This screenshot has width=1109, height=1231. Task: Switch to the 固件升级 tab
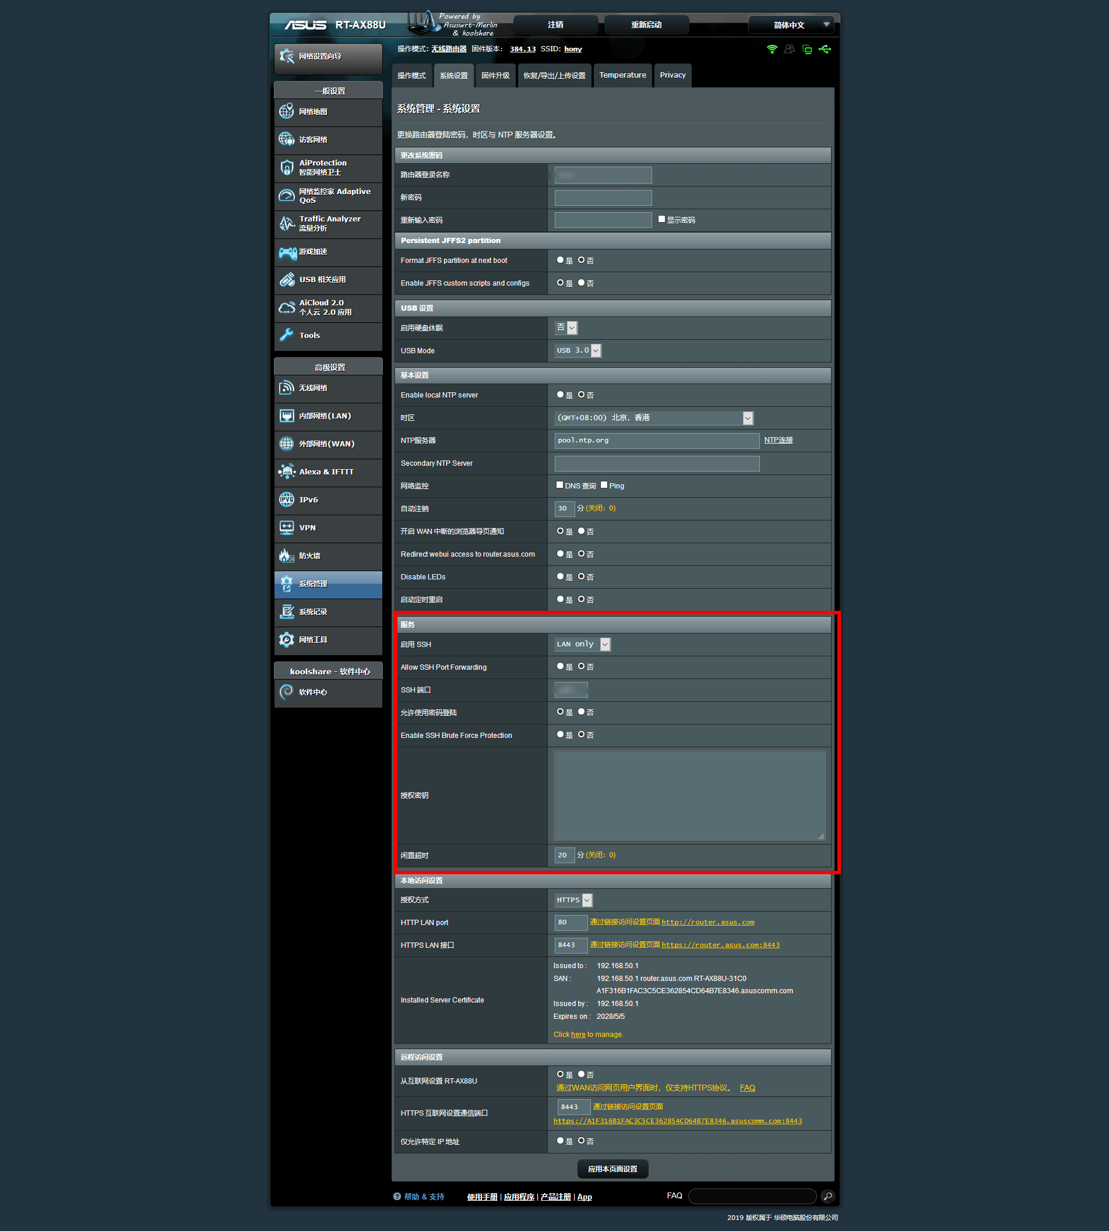click(x=495, y=76)
